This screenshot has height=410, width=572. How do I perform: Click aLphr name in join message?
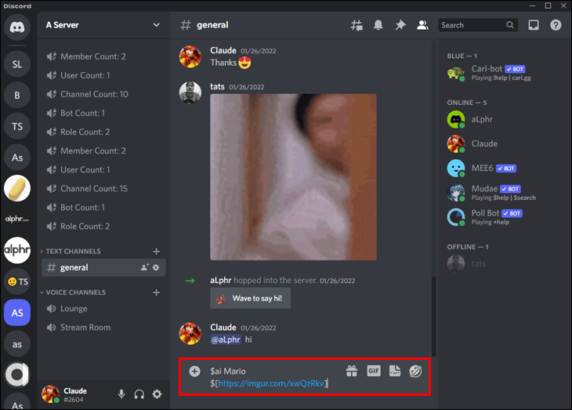[x=221, y=281]
